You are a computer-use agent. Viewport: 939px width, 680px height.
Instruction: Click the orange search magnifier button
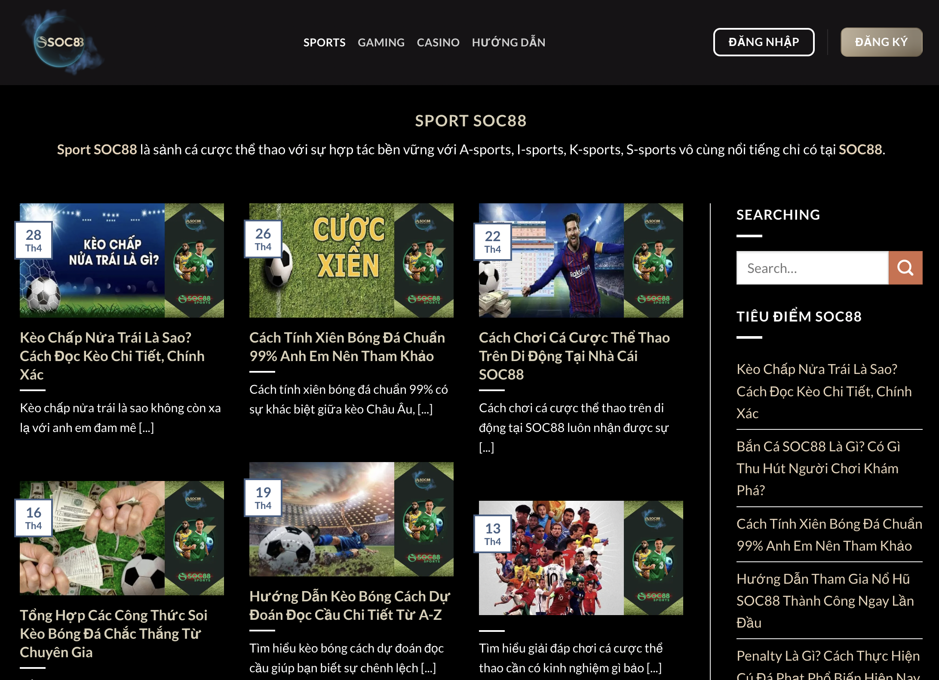pos(905,268)
